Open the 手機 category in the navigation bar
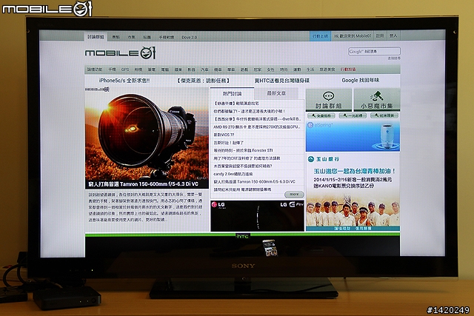This screenshot has height=316, width=474. point(112,70)
